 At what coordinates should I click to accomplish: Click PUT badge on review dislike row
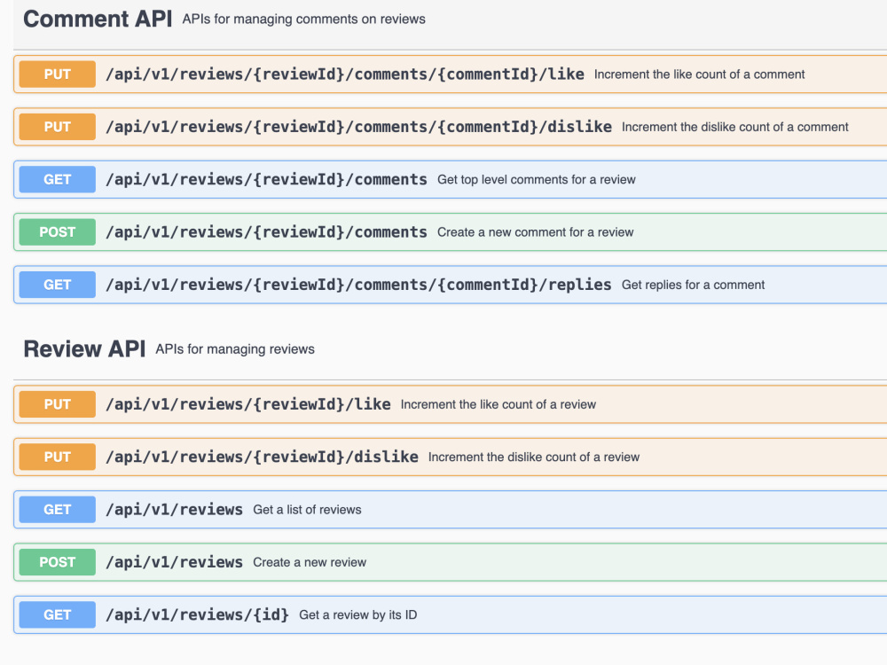coord(57,457)
